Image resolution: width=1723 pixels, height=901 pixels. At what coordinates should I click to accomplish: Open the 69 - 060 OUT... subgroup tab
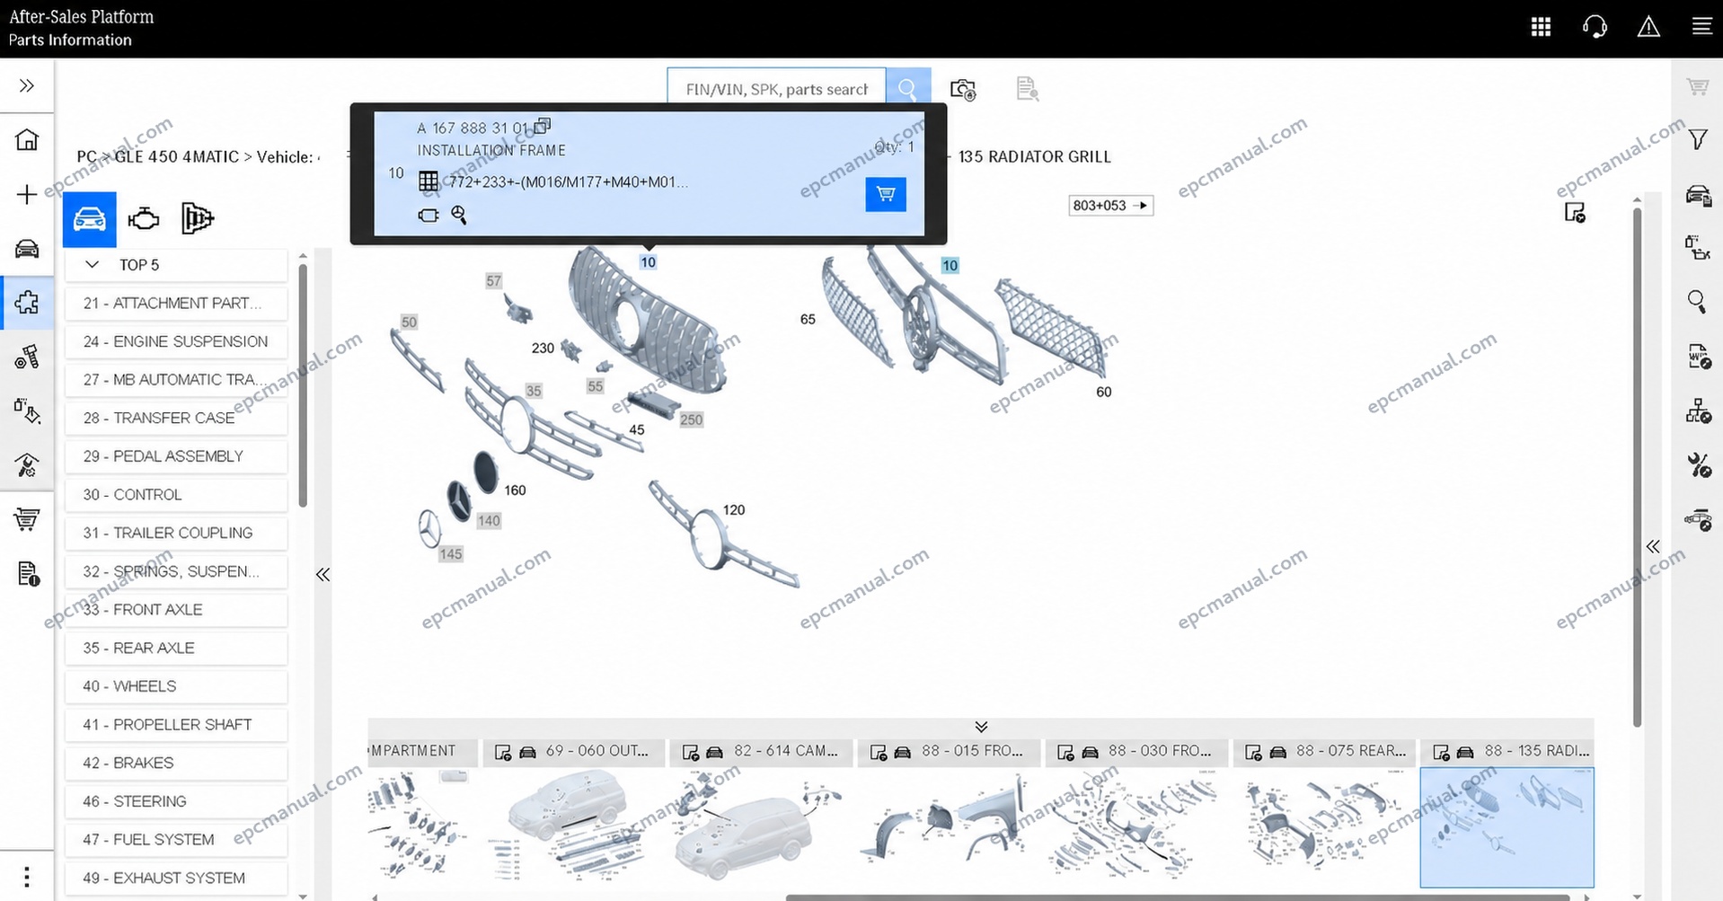point(574,751)
